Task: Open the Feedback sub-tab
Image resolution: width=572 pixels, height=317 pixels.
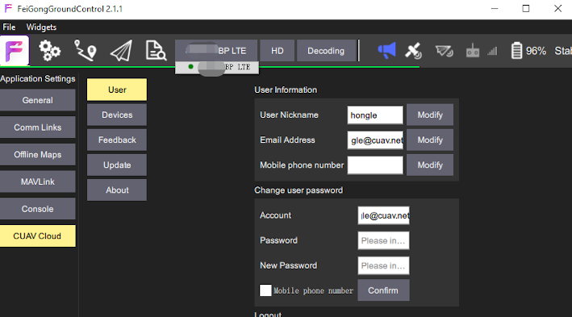Action: coord(117,140)
